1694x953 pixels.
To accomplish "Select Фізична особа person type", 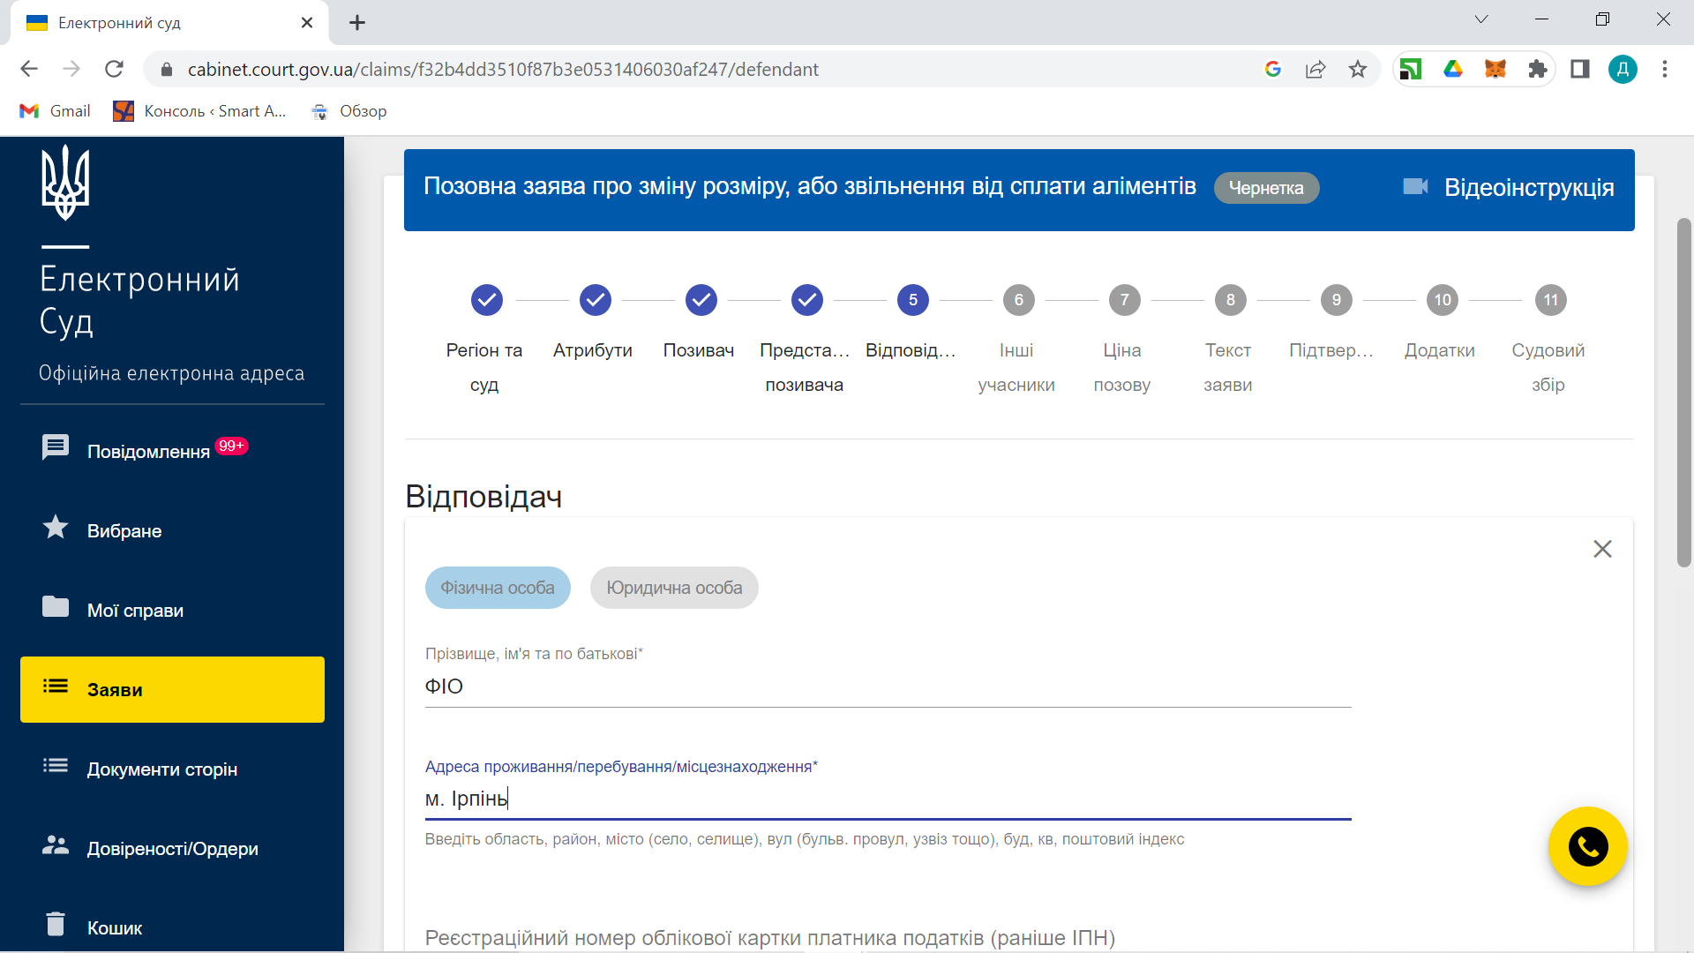I will [498, 588].
